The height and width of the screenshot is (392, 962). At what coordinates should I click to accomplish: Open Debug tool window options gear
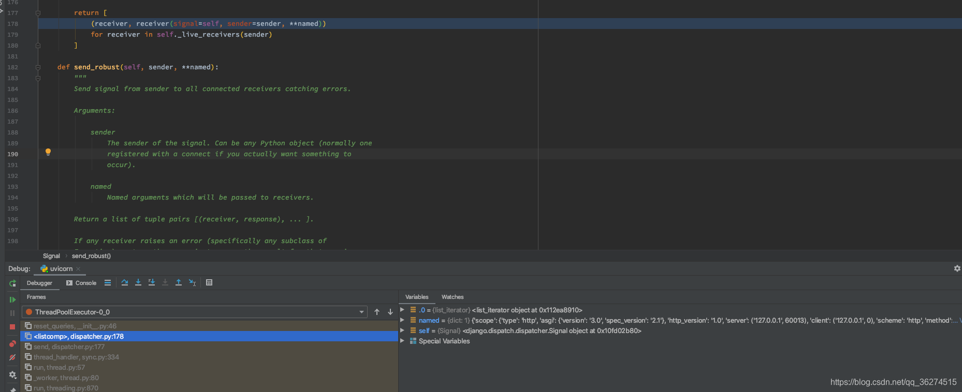pyautogui.click(x=957, y=268)
